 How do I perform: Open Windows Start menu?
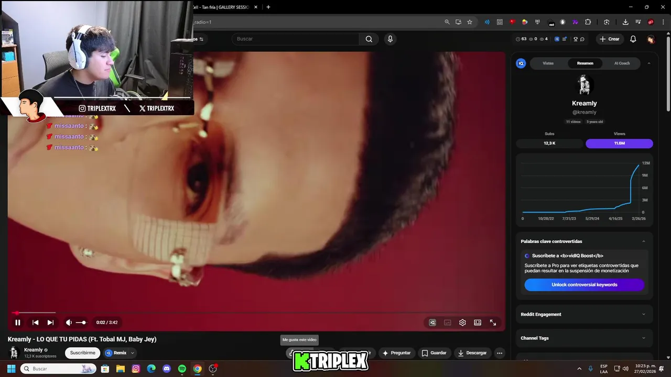click(11, 369)
